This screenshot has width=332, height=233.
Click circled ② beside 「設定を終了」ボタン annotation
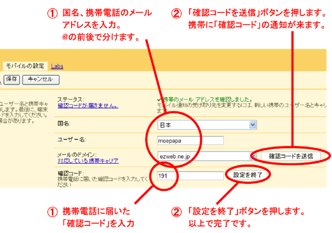pos(176,212)
